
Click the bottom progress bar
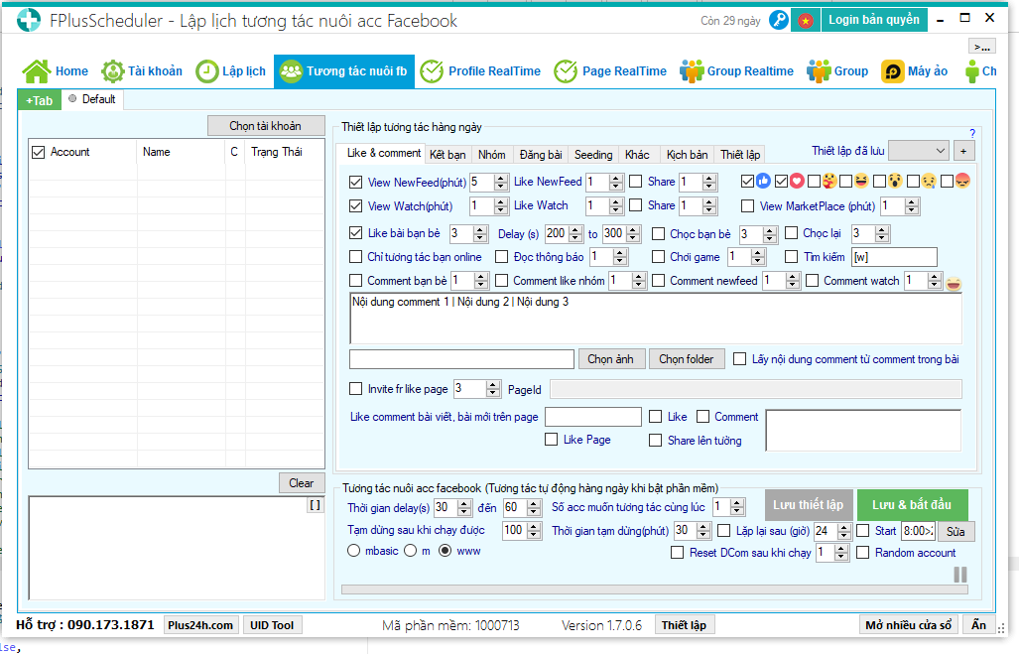point(655,589)
